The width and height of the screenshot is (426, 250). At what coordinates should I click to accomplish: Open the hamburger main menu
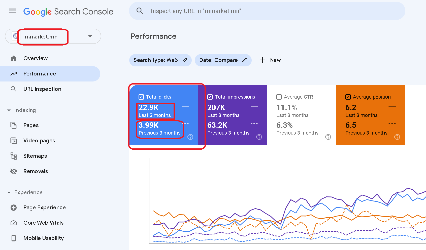pyautogui.click(x=13, y=11)
